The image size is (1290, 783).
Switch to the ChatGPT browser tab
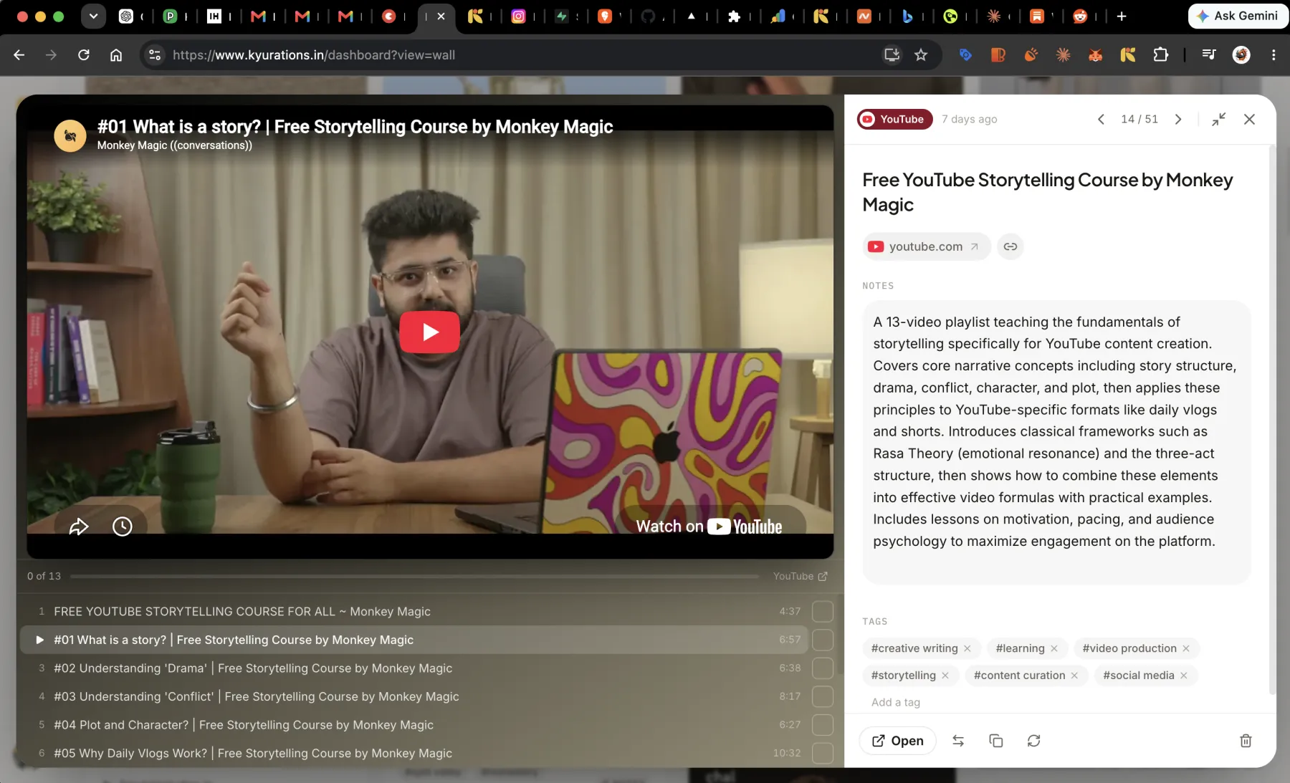[126, 16]
